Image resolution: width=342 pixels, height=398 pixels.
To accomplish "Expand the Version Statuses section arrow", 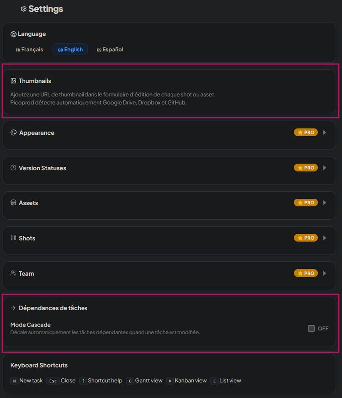I will tap(325, 168).
